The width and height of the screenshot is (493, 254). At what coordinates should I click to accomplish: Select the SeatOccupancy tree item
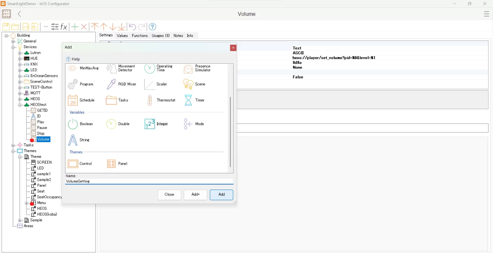pyautogui.click(x=49, y=197)
